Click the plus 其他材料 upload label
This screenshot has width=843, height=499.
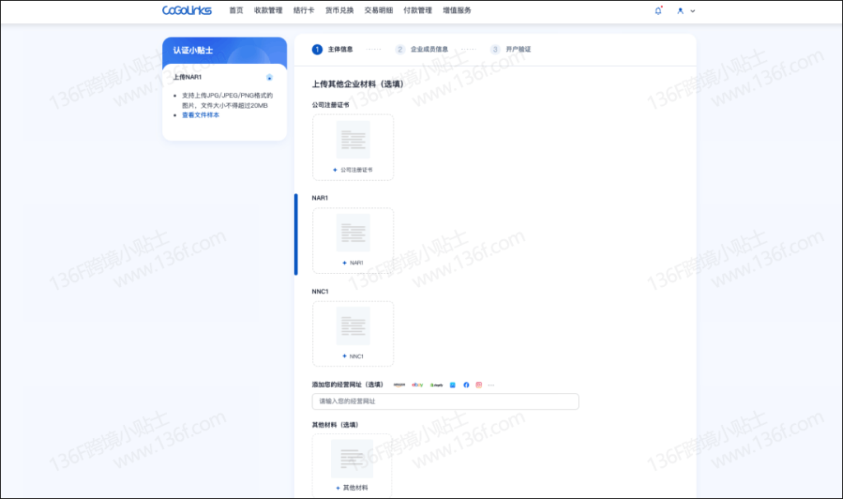(x=352, y=487)
